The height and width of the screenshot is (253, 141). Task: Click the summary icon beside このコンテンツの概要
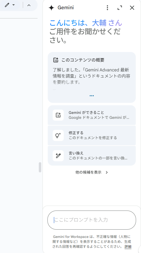point(56,60)
